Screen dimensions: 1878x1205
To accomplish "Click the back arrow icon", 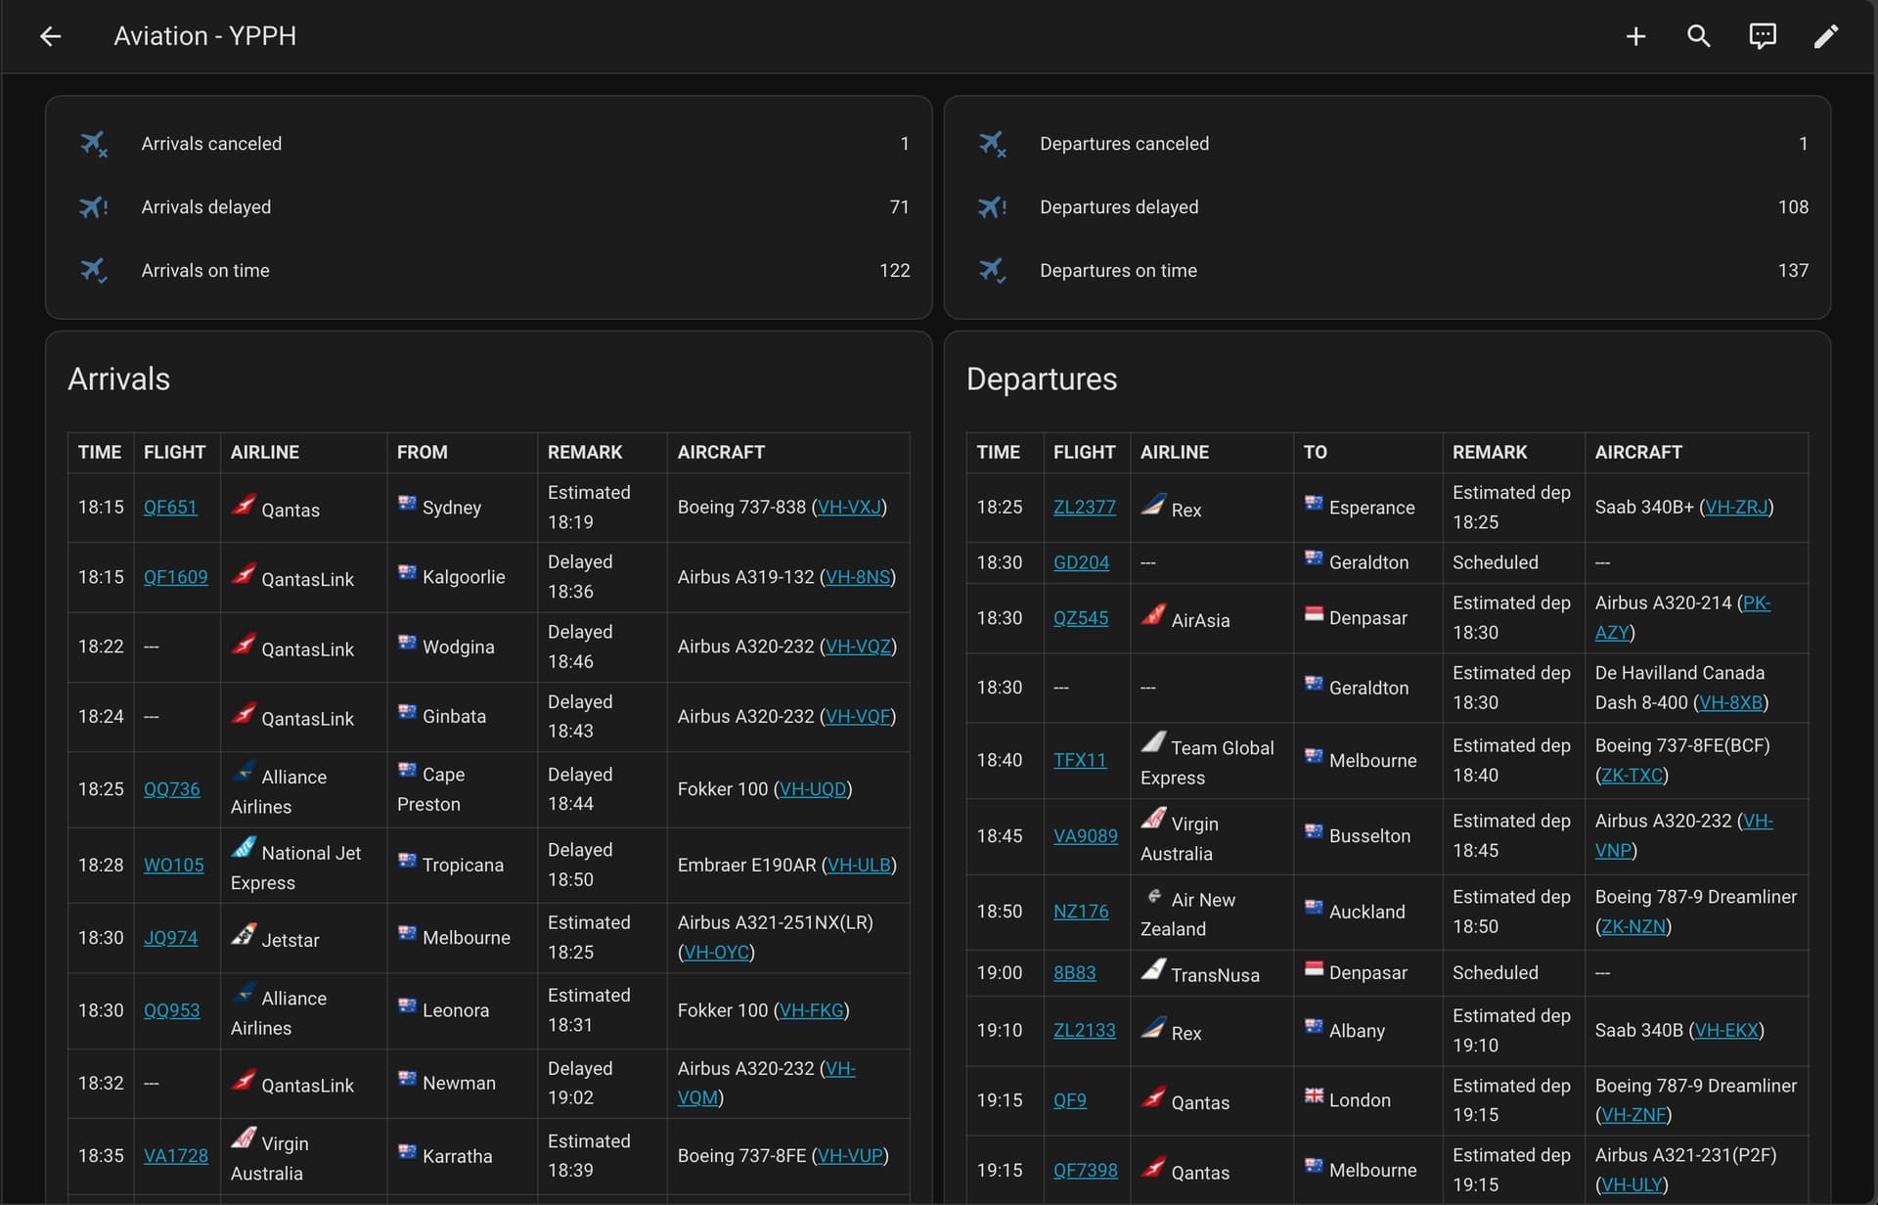I will (51, 36).
